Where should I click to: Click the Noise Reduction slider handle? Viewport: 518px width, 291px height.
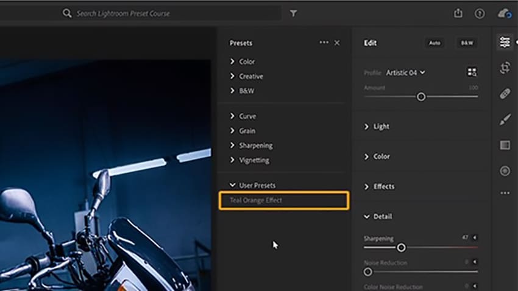tap(367, 272)
